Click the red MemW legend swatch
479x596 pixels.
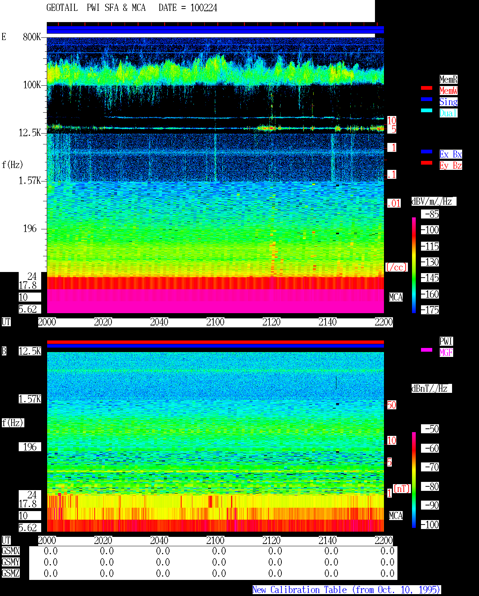pyautogui.click(x=427, y=88)
